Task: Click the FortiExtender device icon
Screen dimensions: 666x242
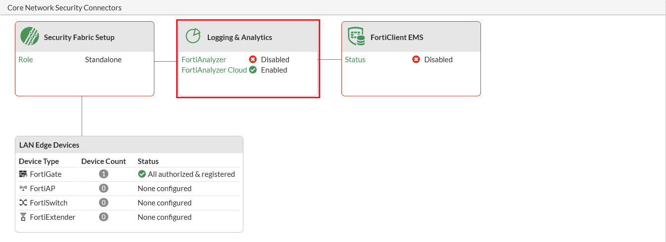Action: [x=23, y=217]
